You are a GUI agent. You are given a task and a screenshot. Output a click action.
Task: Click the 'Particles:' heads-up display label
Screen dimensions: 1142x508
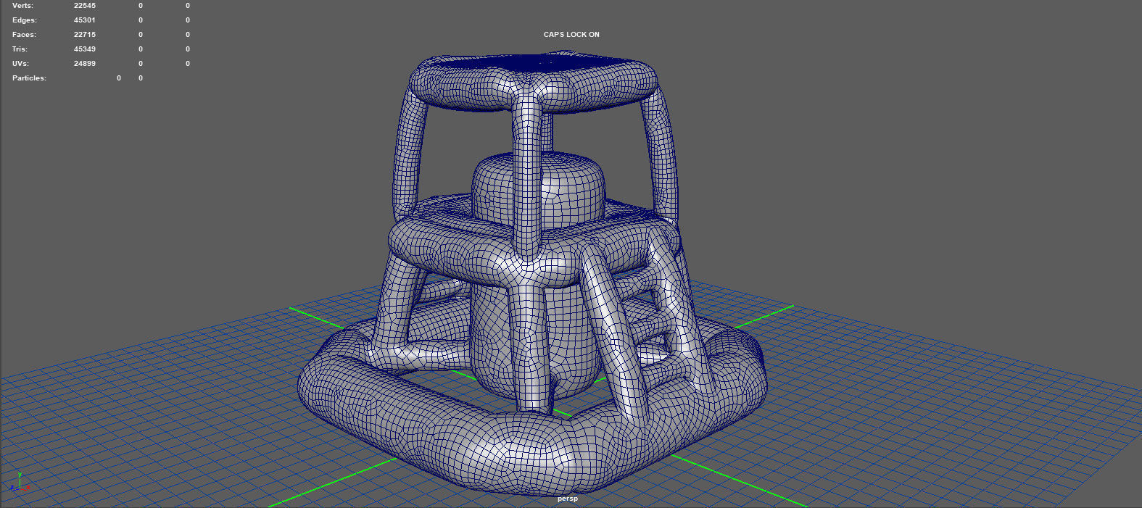pos(29,78)
